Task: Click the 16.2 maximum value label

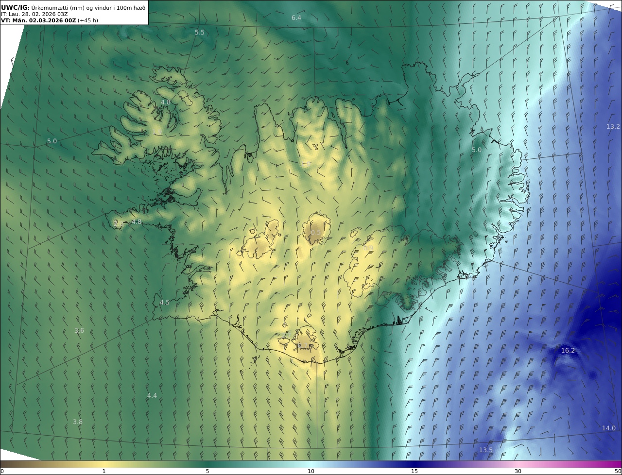Action: coord(568,351)
